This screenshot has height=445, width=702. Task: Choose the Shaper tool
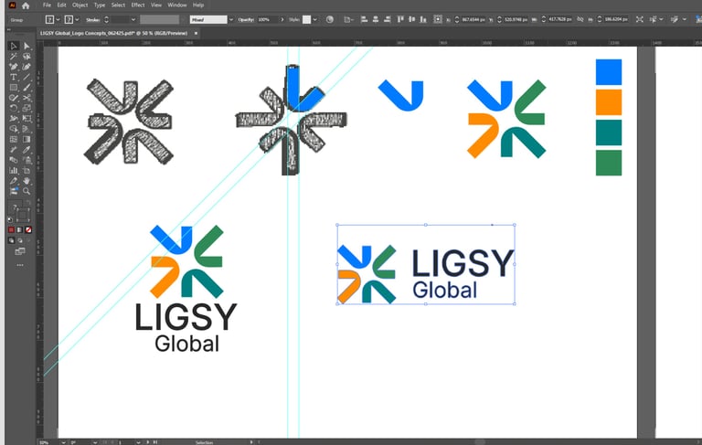click(14, 98)
